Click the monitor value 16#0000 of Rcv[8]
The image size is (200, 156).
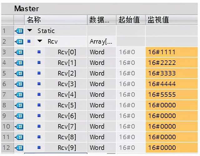click(x=162, y=137)
